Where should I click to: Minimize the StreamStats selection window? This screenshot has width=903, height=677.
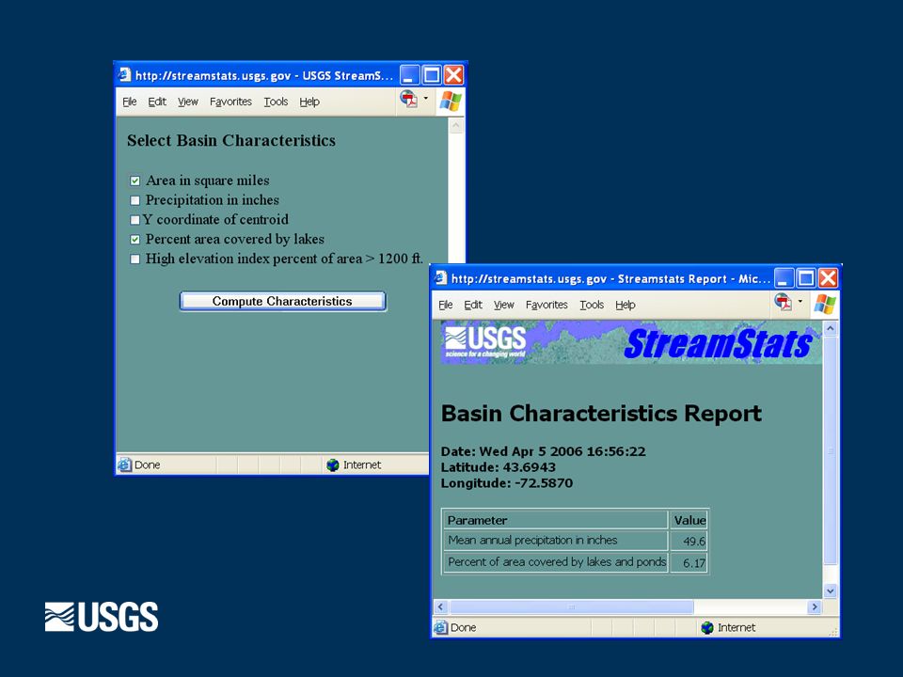[409, 75]
